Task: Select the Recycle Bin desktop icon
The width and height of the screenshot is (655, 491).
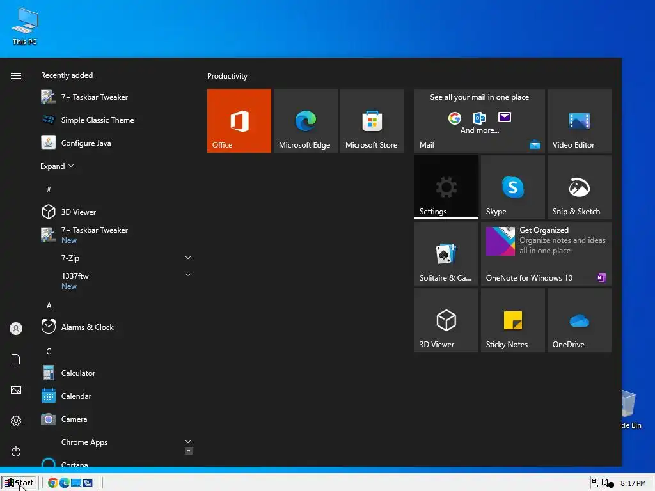Action: point(631,409)
